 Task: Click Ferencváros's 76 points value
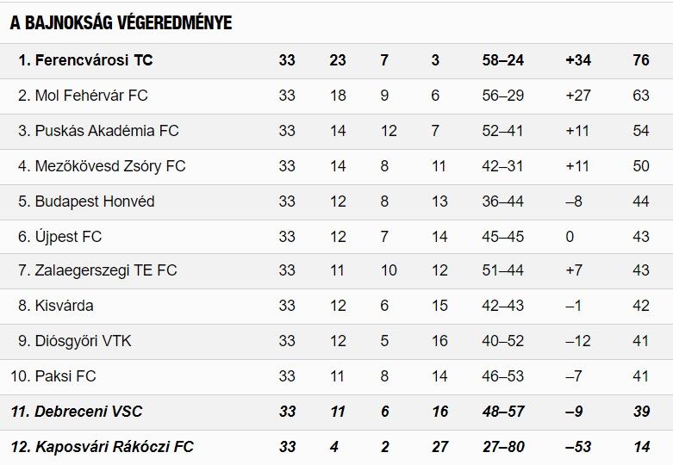point(641,60)
